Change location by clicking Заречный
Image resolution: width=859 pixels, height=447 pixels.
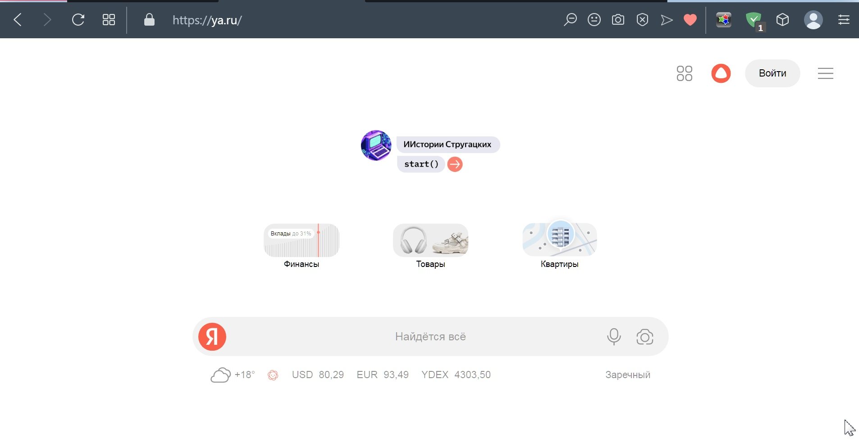(628, 374)
